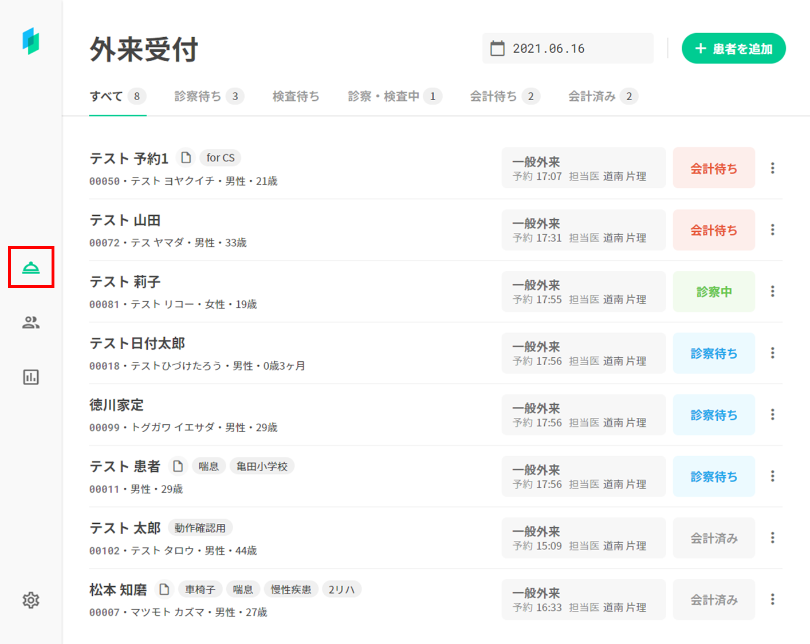This screenshot has height=644, width=810.
Task: Click the 診察待ち status for テスト日付太郎
Action: click(x=714, y=353)
